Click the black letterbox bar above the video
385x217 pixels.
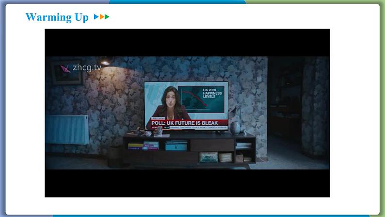[x=187, y=42]
